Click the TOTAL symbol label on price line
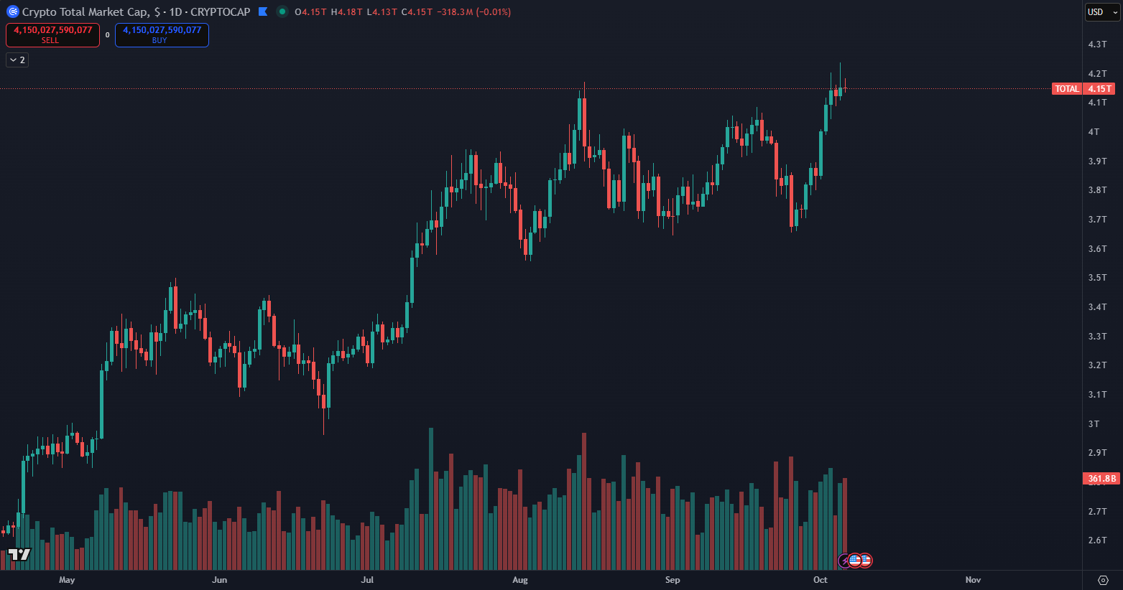The height and width of the screenshot is (590, 1123). (x=1067, y=89)
